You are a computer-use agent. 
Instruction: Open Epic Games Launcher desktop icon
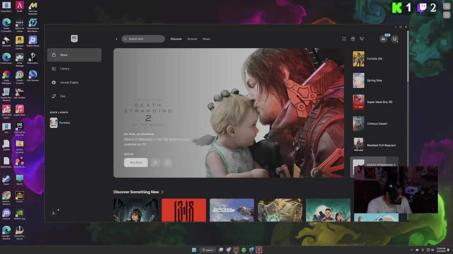coord(19,129)
